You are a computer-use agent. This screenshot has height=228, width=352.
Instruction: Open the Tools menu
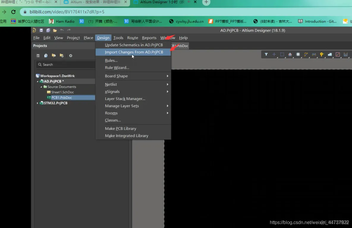[x=118, y=38]
